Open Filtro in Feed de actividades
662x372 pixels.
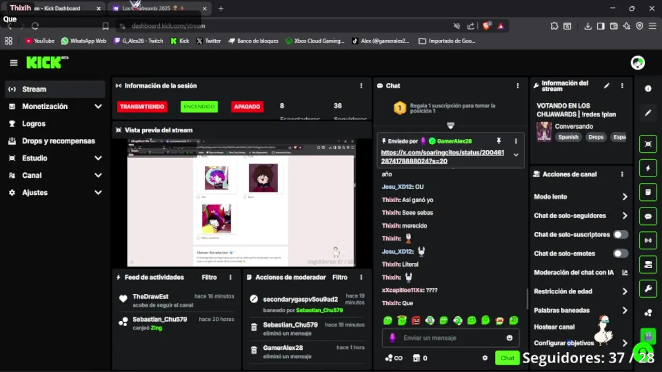click(x=209, y=277)
